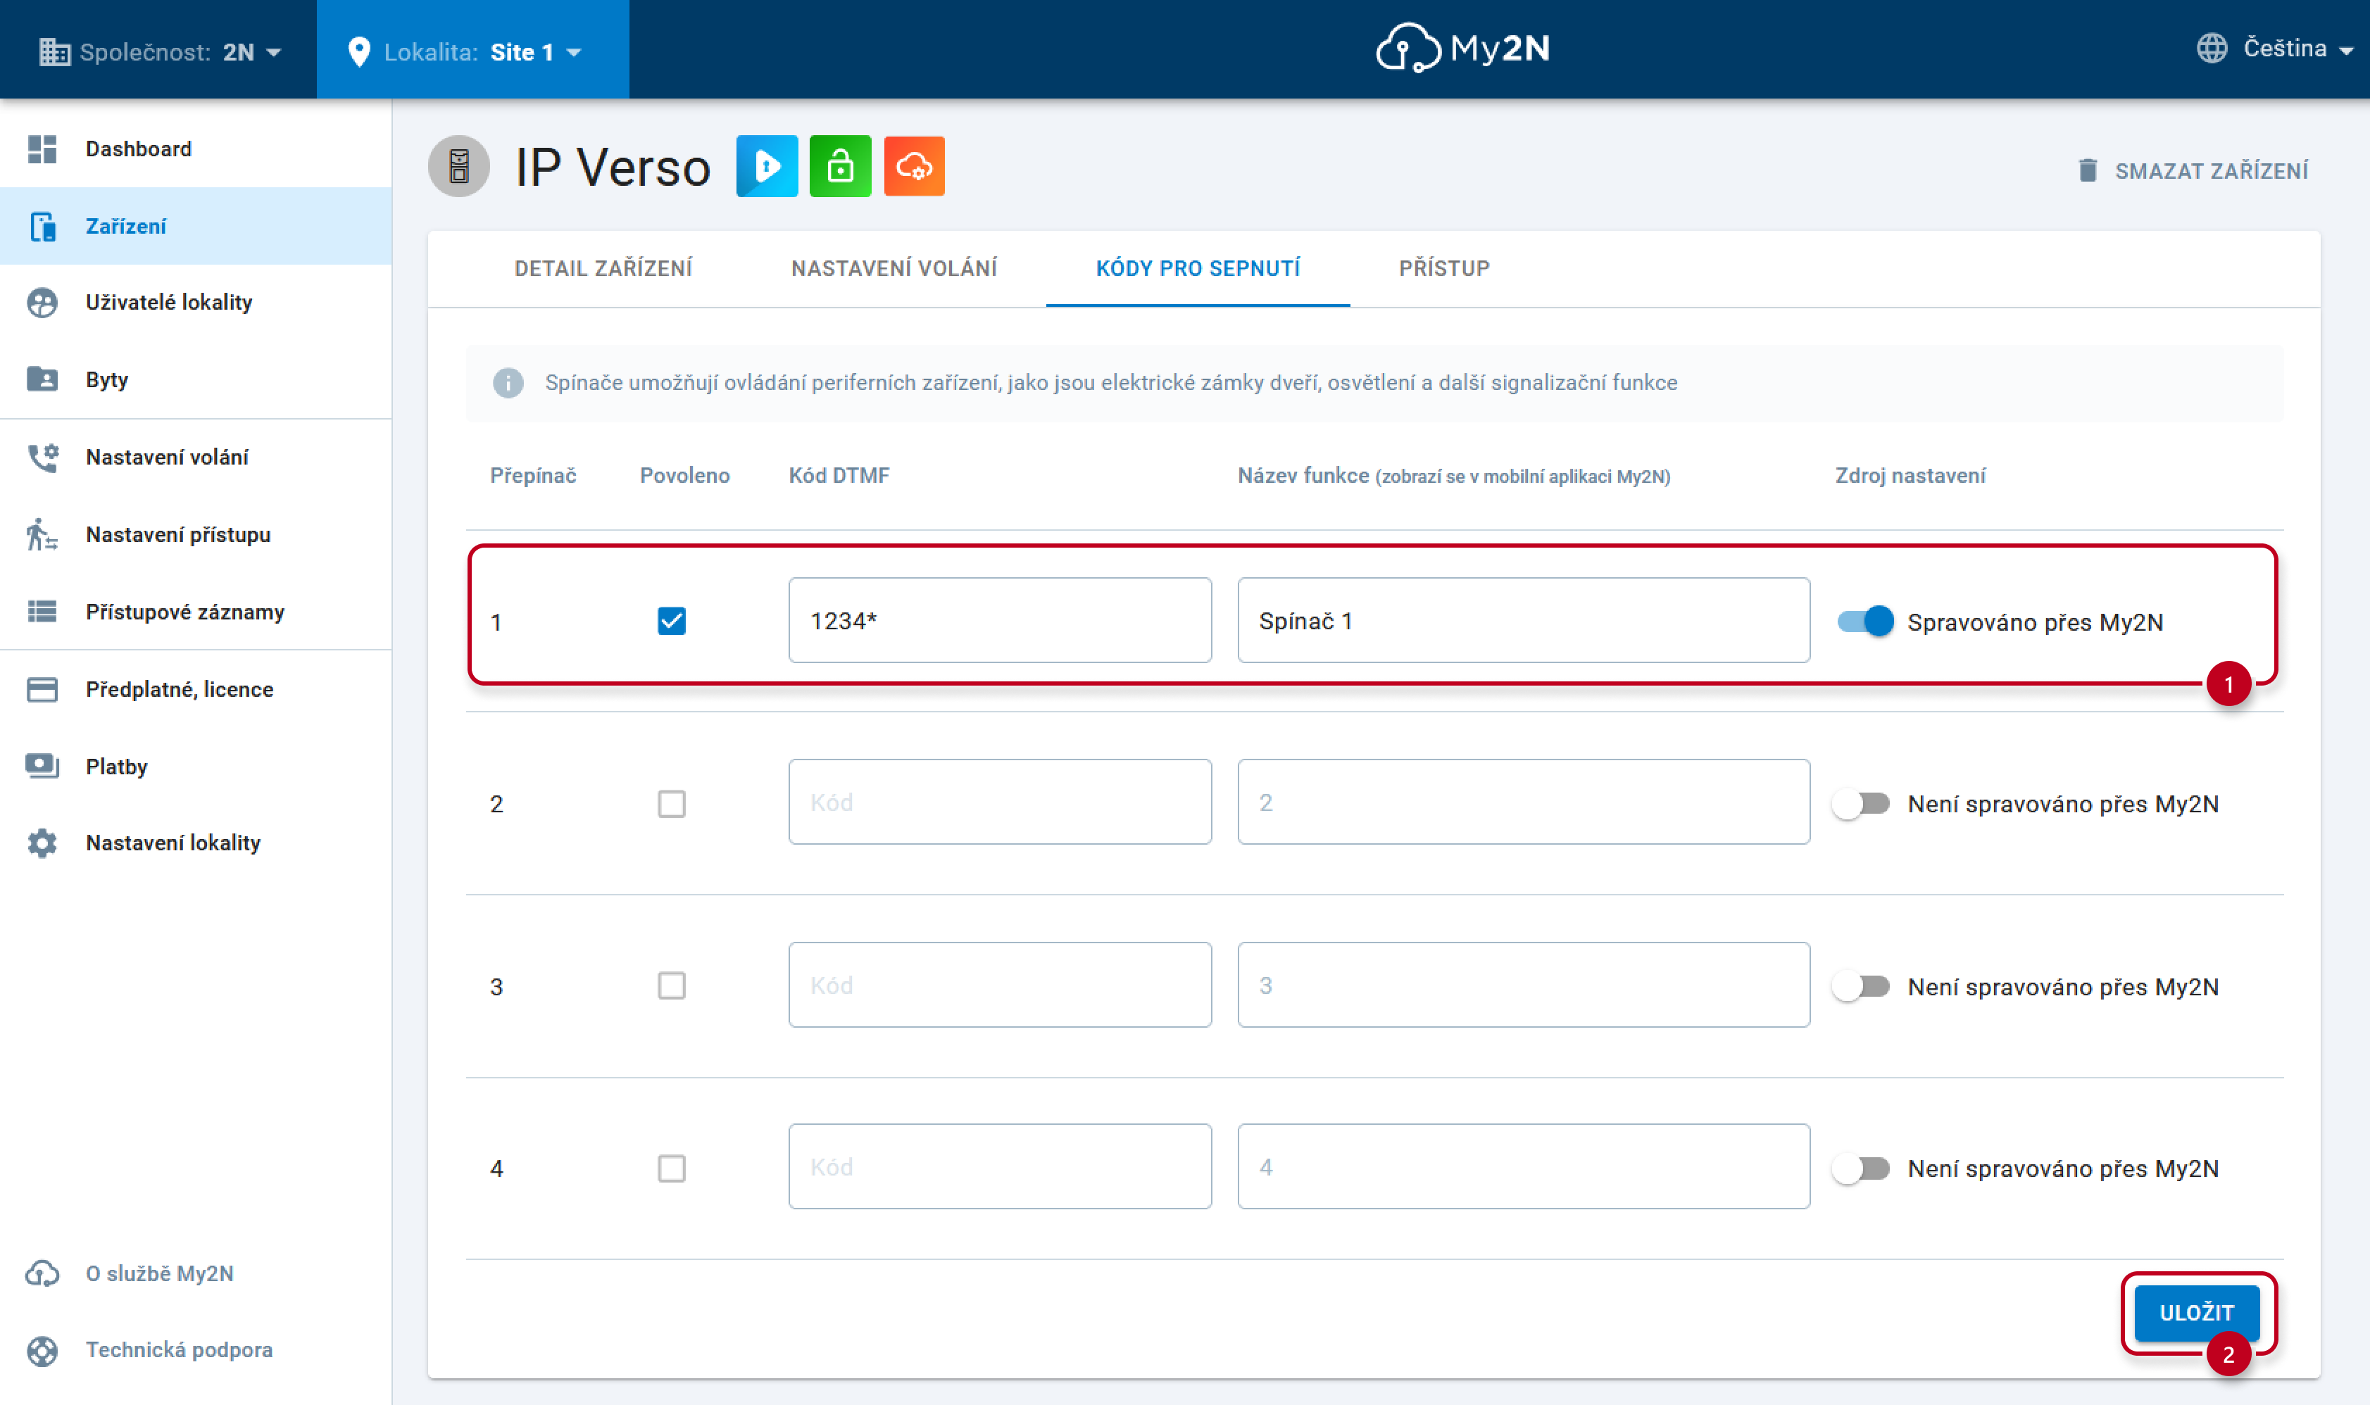2370x1405 pixels.
Task: Click the Technická podpora lifebuoy icon
Action: tap(43, 1351)
